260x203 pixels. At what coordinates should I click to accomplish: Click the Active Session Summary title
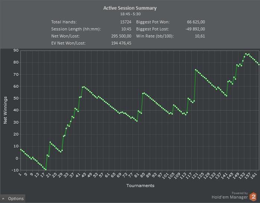(130, 8)
